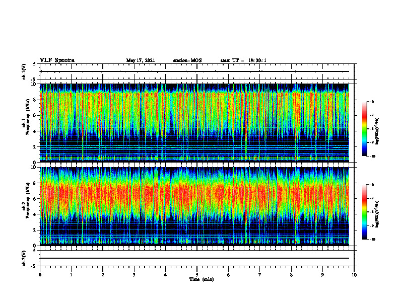This screenshot has height=308, width=399.
Task: Click the "Time (min)" x-axis label
Action: point(202,279)
